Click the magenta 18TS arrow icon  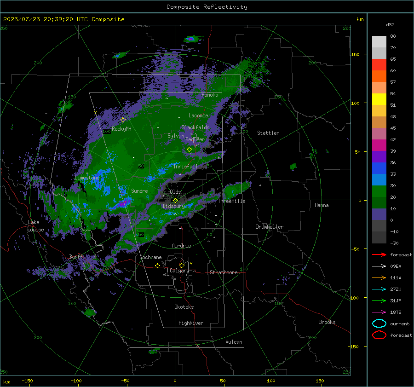[379, 312]
